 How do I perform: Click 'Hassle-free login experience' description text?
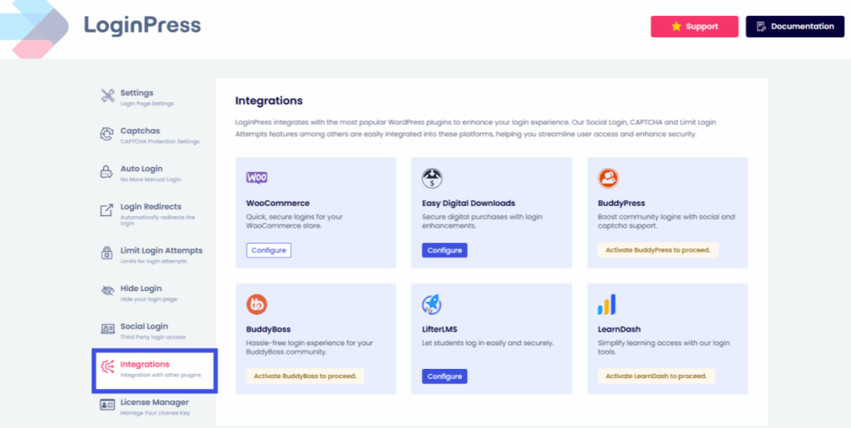tap(309, 347)
